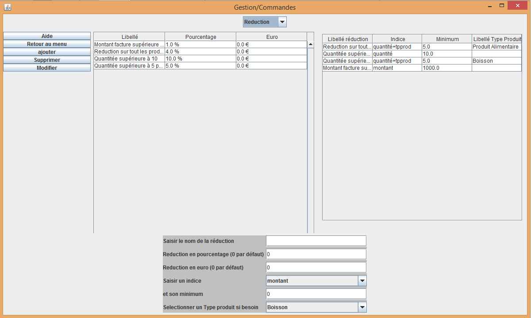The height and width of the screenshot is (318, 531).
Task: Select the 'Quantitée supérieure à 10' row
Action: [129, 59]
